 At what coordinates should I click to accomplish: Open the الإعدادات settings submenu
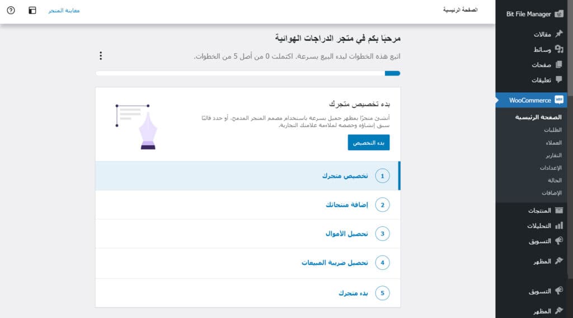[551, 168]
